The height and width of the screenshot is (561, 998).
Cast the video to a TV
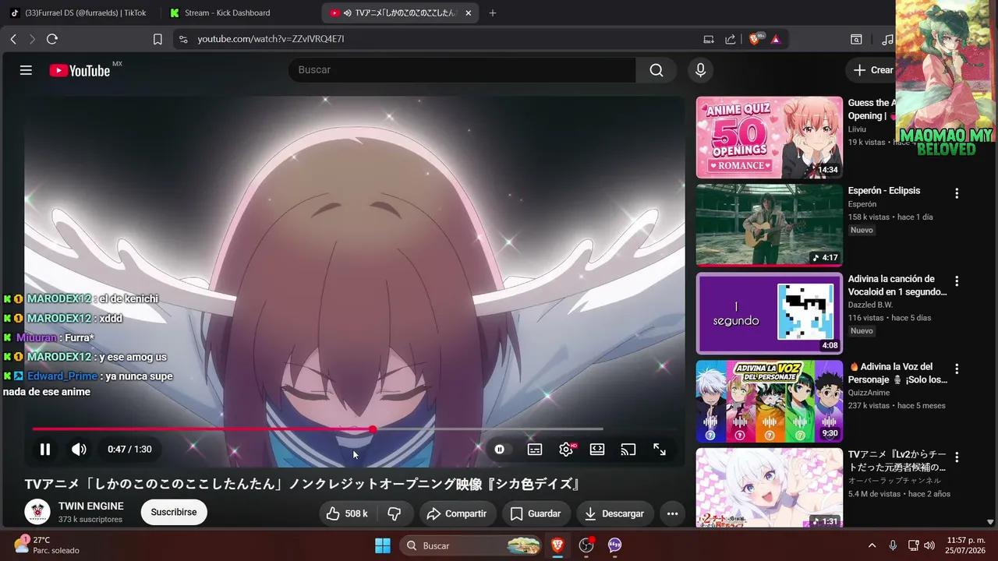point(628,449)
